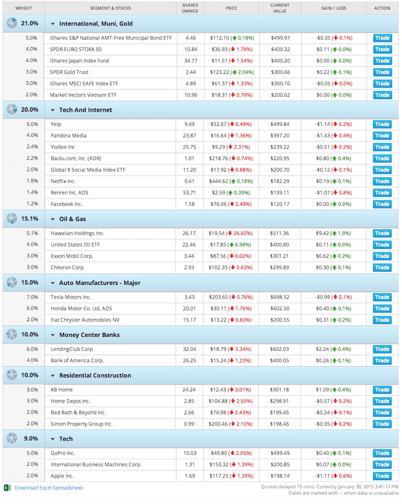Click Money Center Banks pie chart icon

point(12,335)
